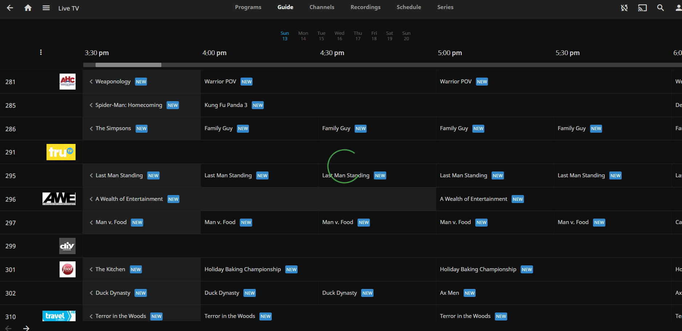Click the chevron before Duck Dynasty
This screenshot has height=331, width=682.
tap(91, 293)
